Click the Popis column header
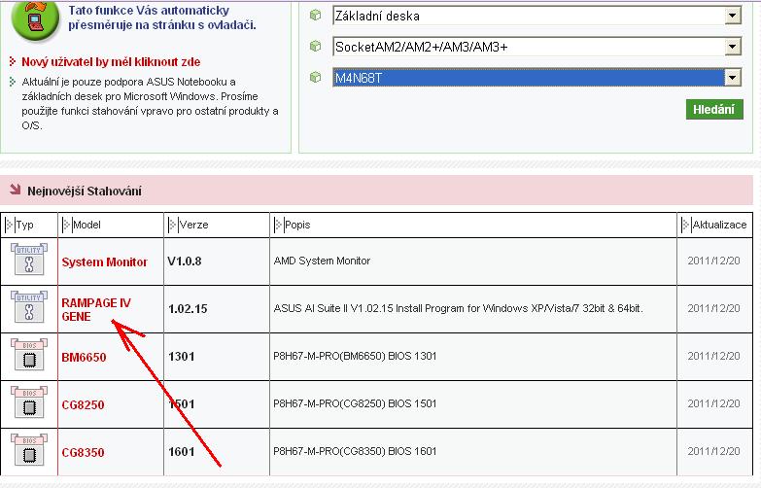 (473, 225)
